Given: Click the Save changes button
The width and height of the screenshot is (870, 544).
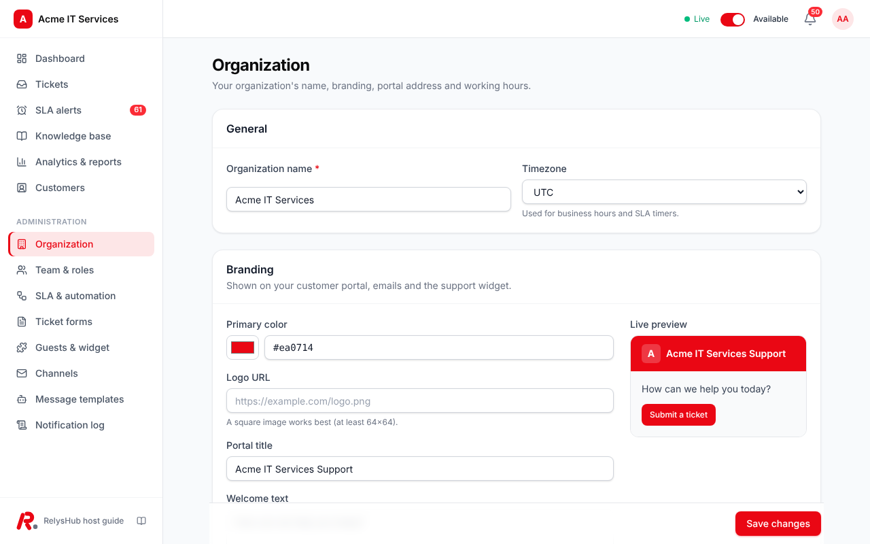Looking at the screenshot, I should point(778,524).
